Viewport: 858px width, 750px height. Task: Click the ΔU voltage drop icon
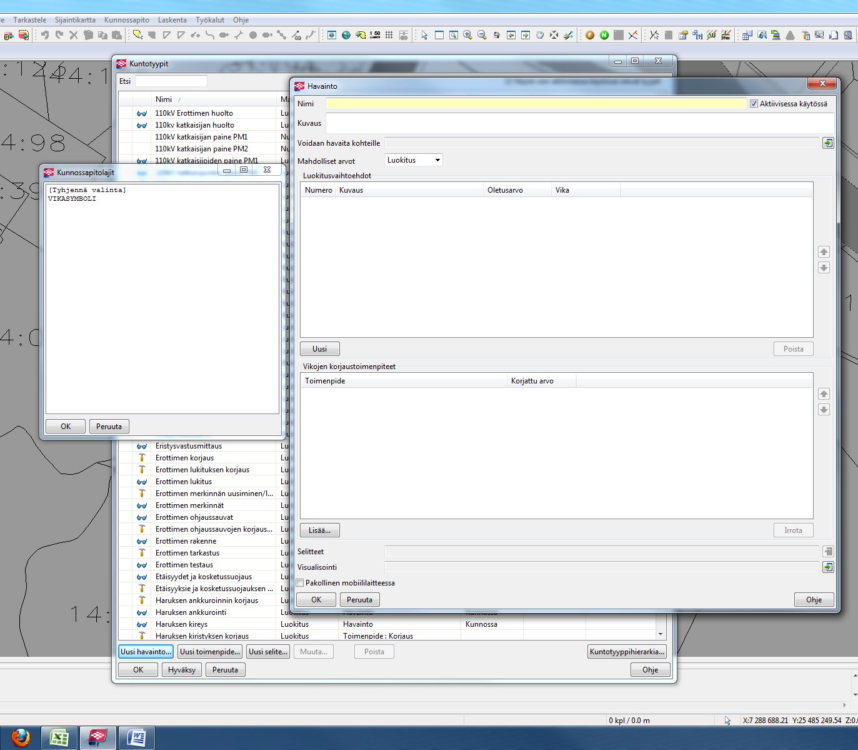[x=711, y=35]
